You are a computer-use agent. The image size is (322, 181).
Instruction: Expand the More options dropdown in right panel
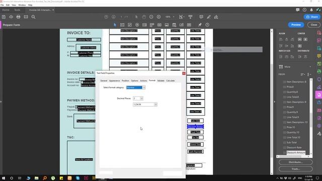310,67
